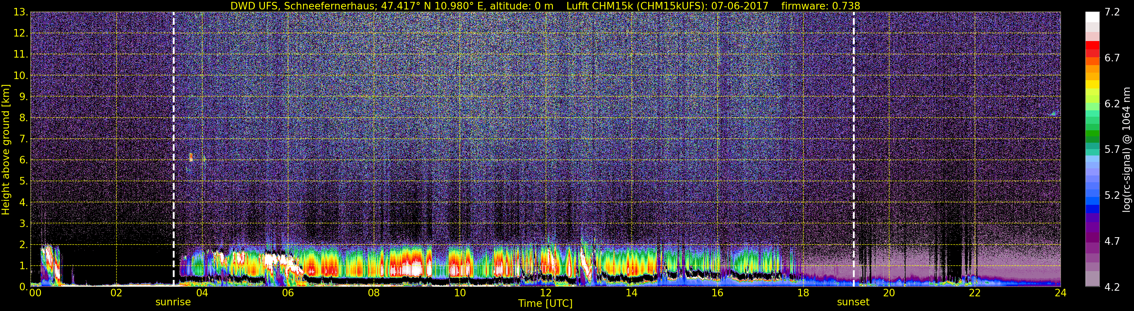The image size is (1134, 311).
Task: Click the 'sunset' label below the axis
Action: click(853, 302)
